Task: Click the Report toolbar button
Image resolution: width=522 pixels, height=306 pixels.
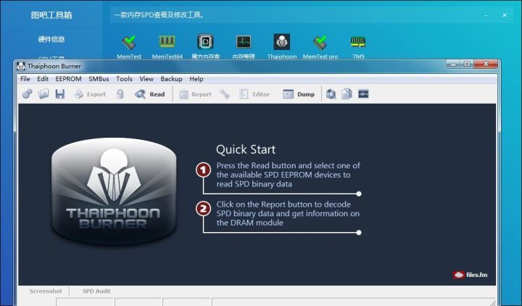Action: tap(196, 94)
